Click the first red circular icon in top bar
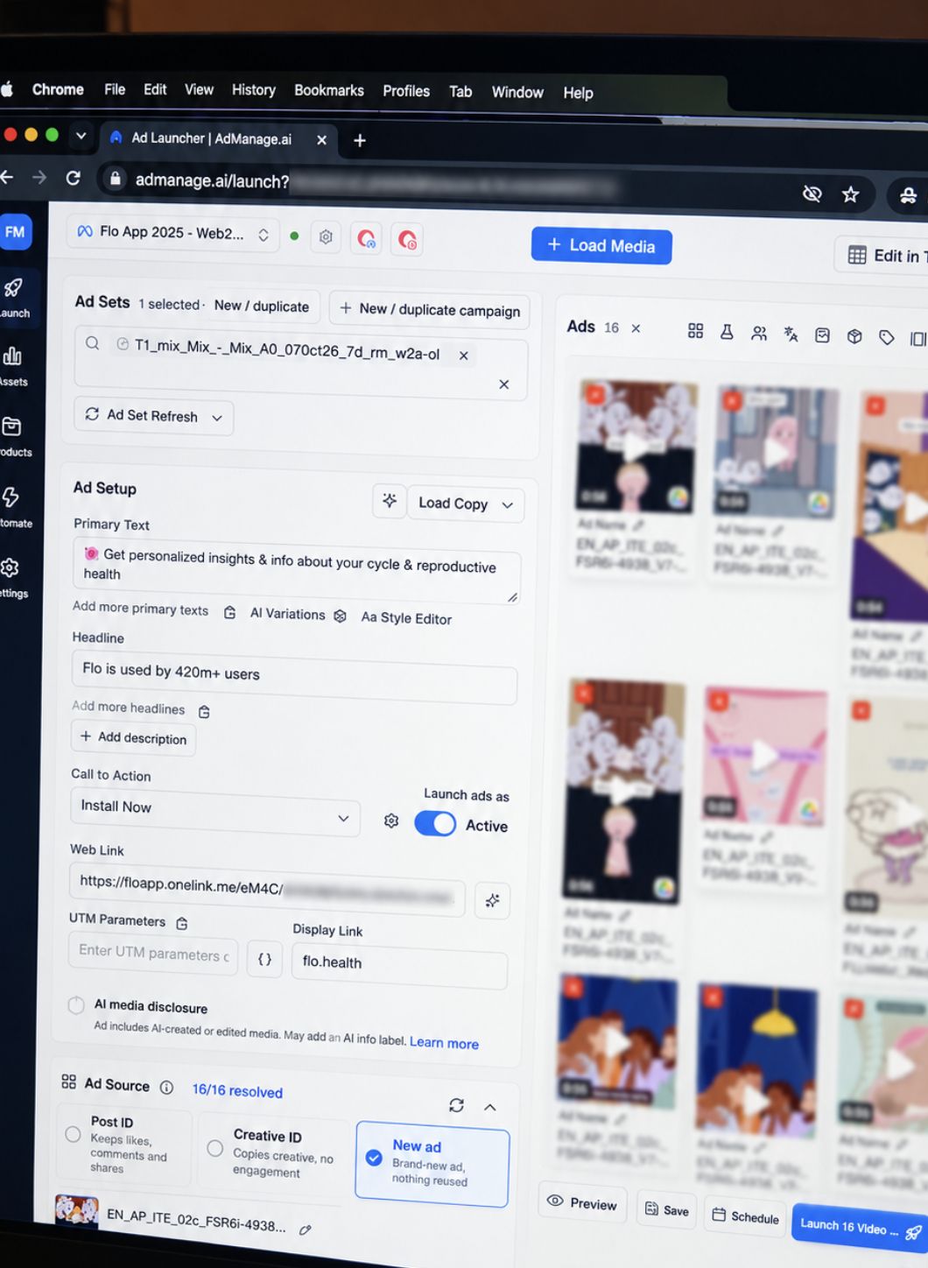This screenshot has height=1268, width=928. coord(367,238)
